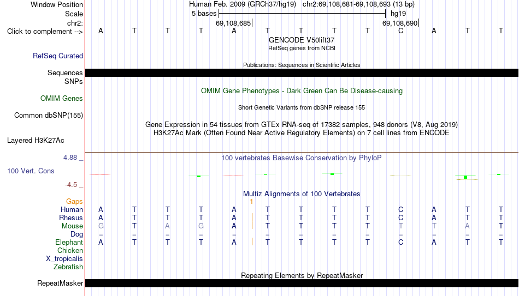Click 'Repeating Elements by RepeatMasker' title
Viewport: 519px width, 296px height.
click(302, 275)
